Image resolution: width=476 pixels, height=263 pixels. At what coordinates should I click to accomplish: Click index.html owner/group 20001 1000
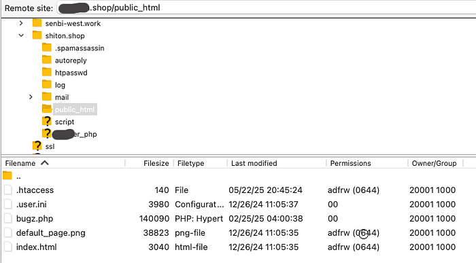[432, 247]
